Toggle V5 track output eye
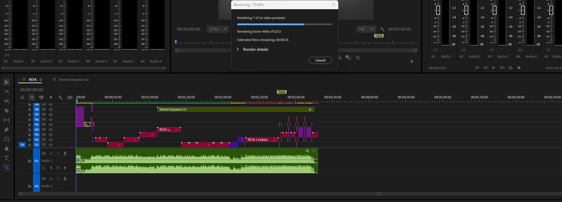The width and height of the screenshot is (562, 202). tap(51, 125)
